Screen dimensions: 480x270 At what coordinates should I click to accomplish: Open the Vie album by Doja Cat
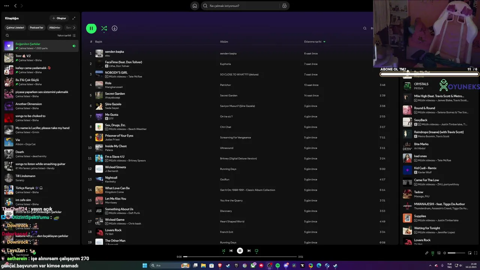[41, 142]
